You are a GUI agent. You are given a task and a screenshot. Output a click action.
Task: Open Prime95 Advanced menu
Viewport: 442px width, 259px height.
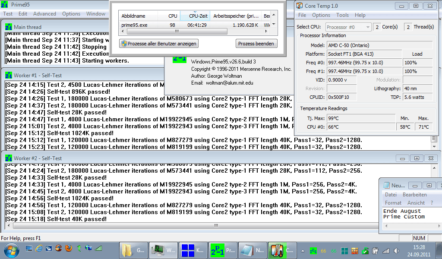coord(44,13)
